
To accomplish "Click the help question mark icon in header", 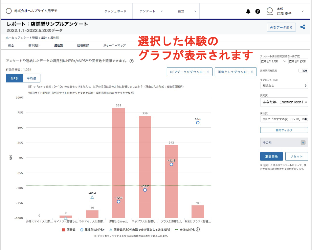I will [258, 11].
